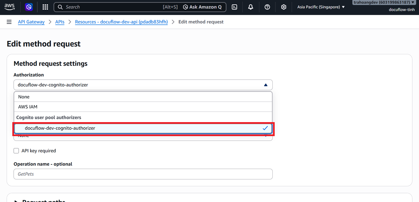Viewport: 419px width, 202px height.
Task: Click the Ask Amazon Q button
Action: (x=202, y=7)
